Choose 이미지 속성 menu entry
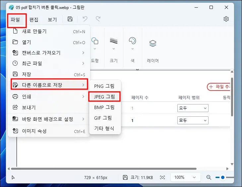The image size is (242, 187). [x=49, y=131]
